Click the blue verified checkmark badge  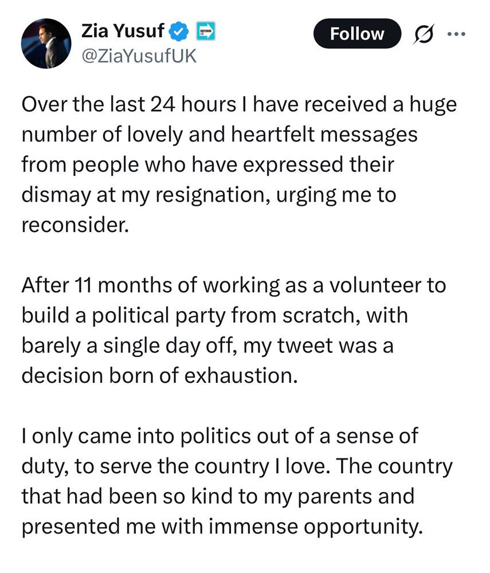179,31
